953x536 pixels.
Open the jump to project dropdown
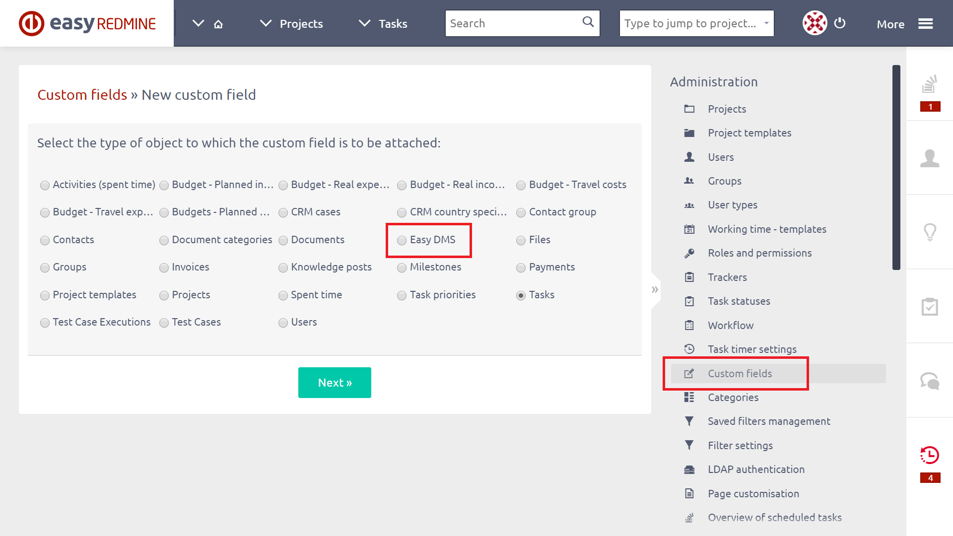coord(697,23)
